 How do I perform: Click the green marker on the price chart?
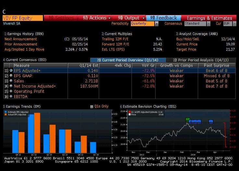[187, 119]
